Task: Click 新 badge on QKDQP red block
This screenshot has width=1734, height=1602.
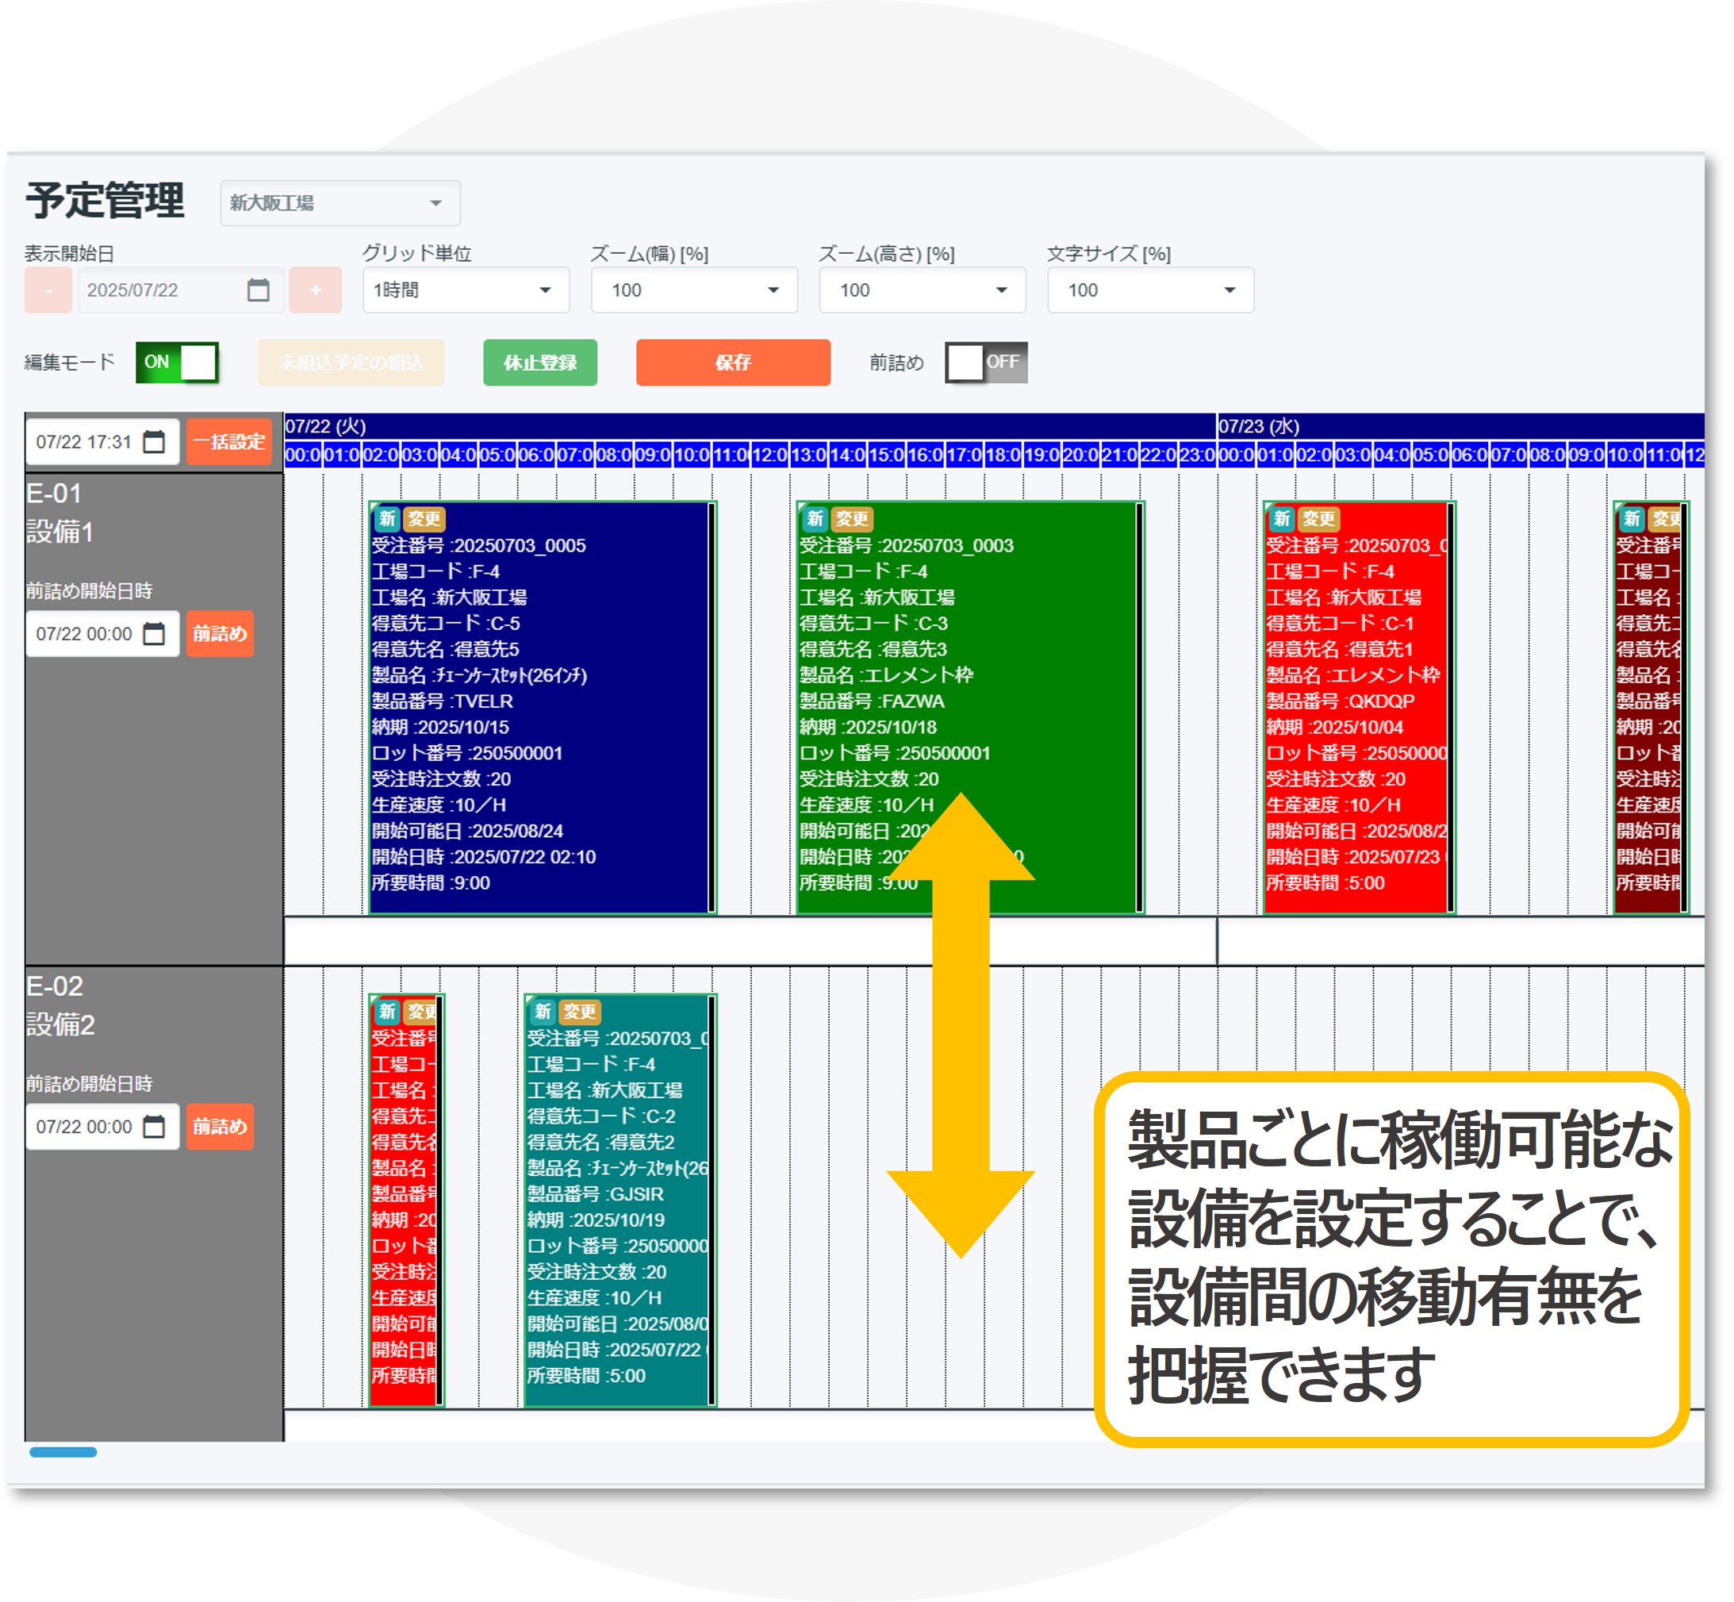Action: click(1282, 518)
